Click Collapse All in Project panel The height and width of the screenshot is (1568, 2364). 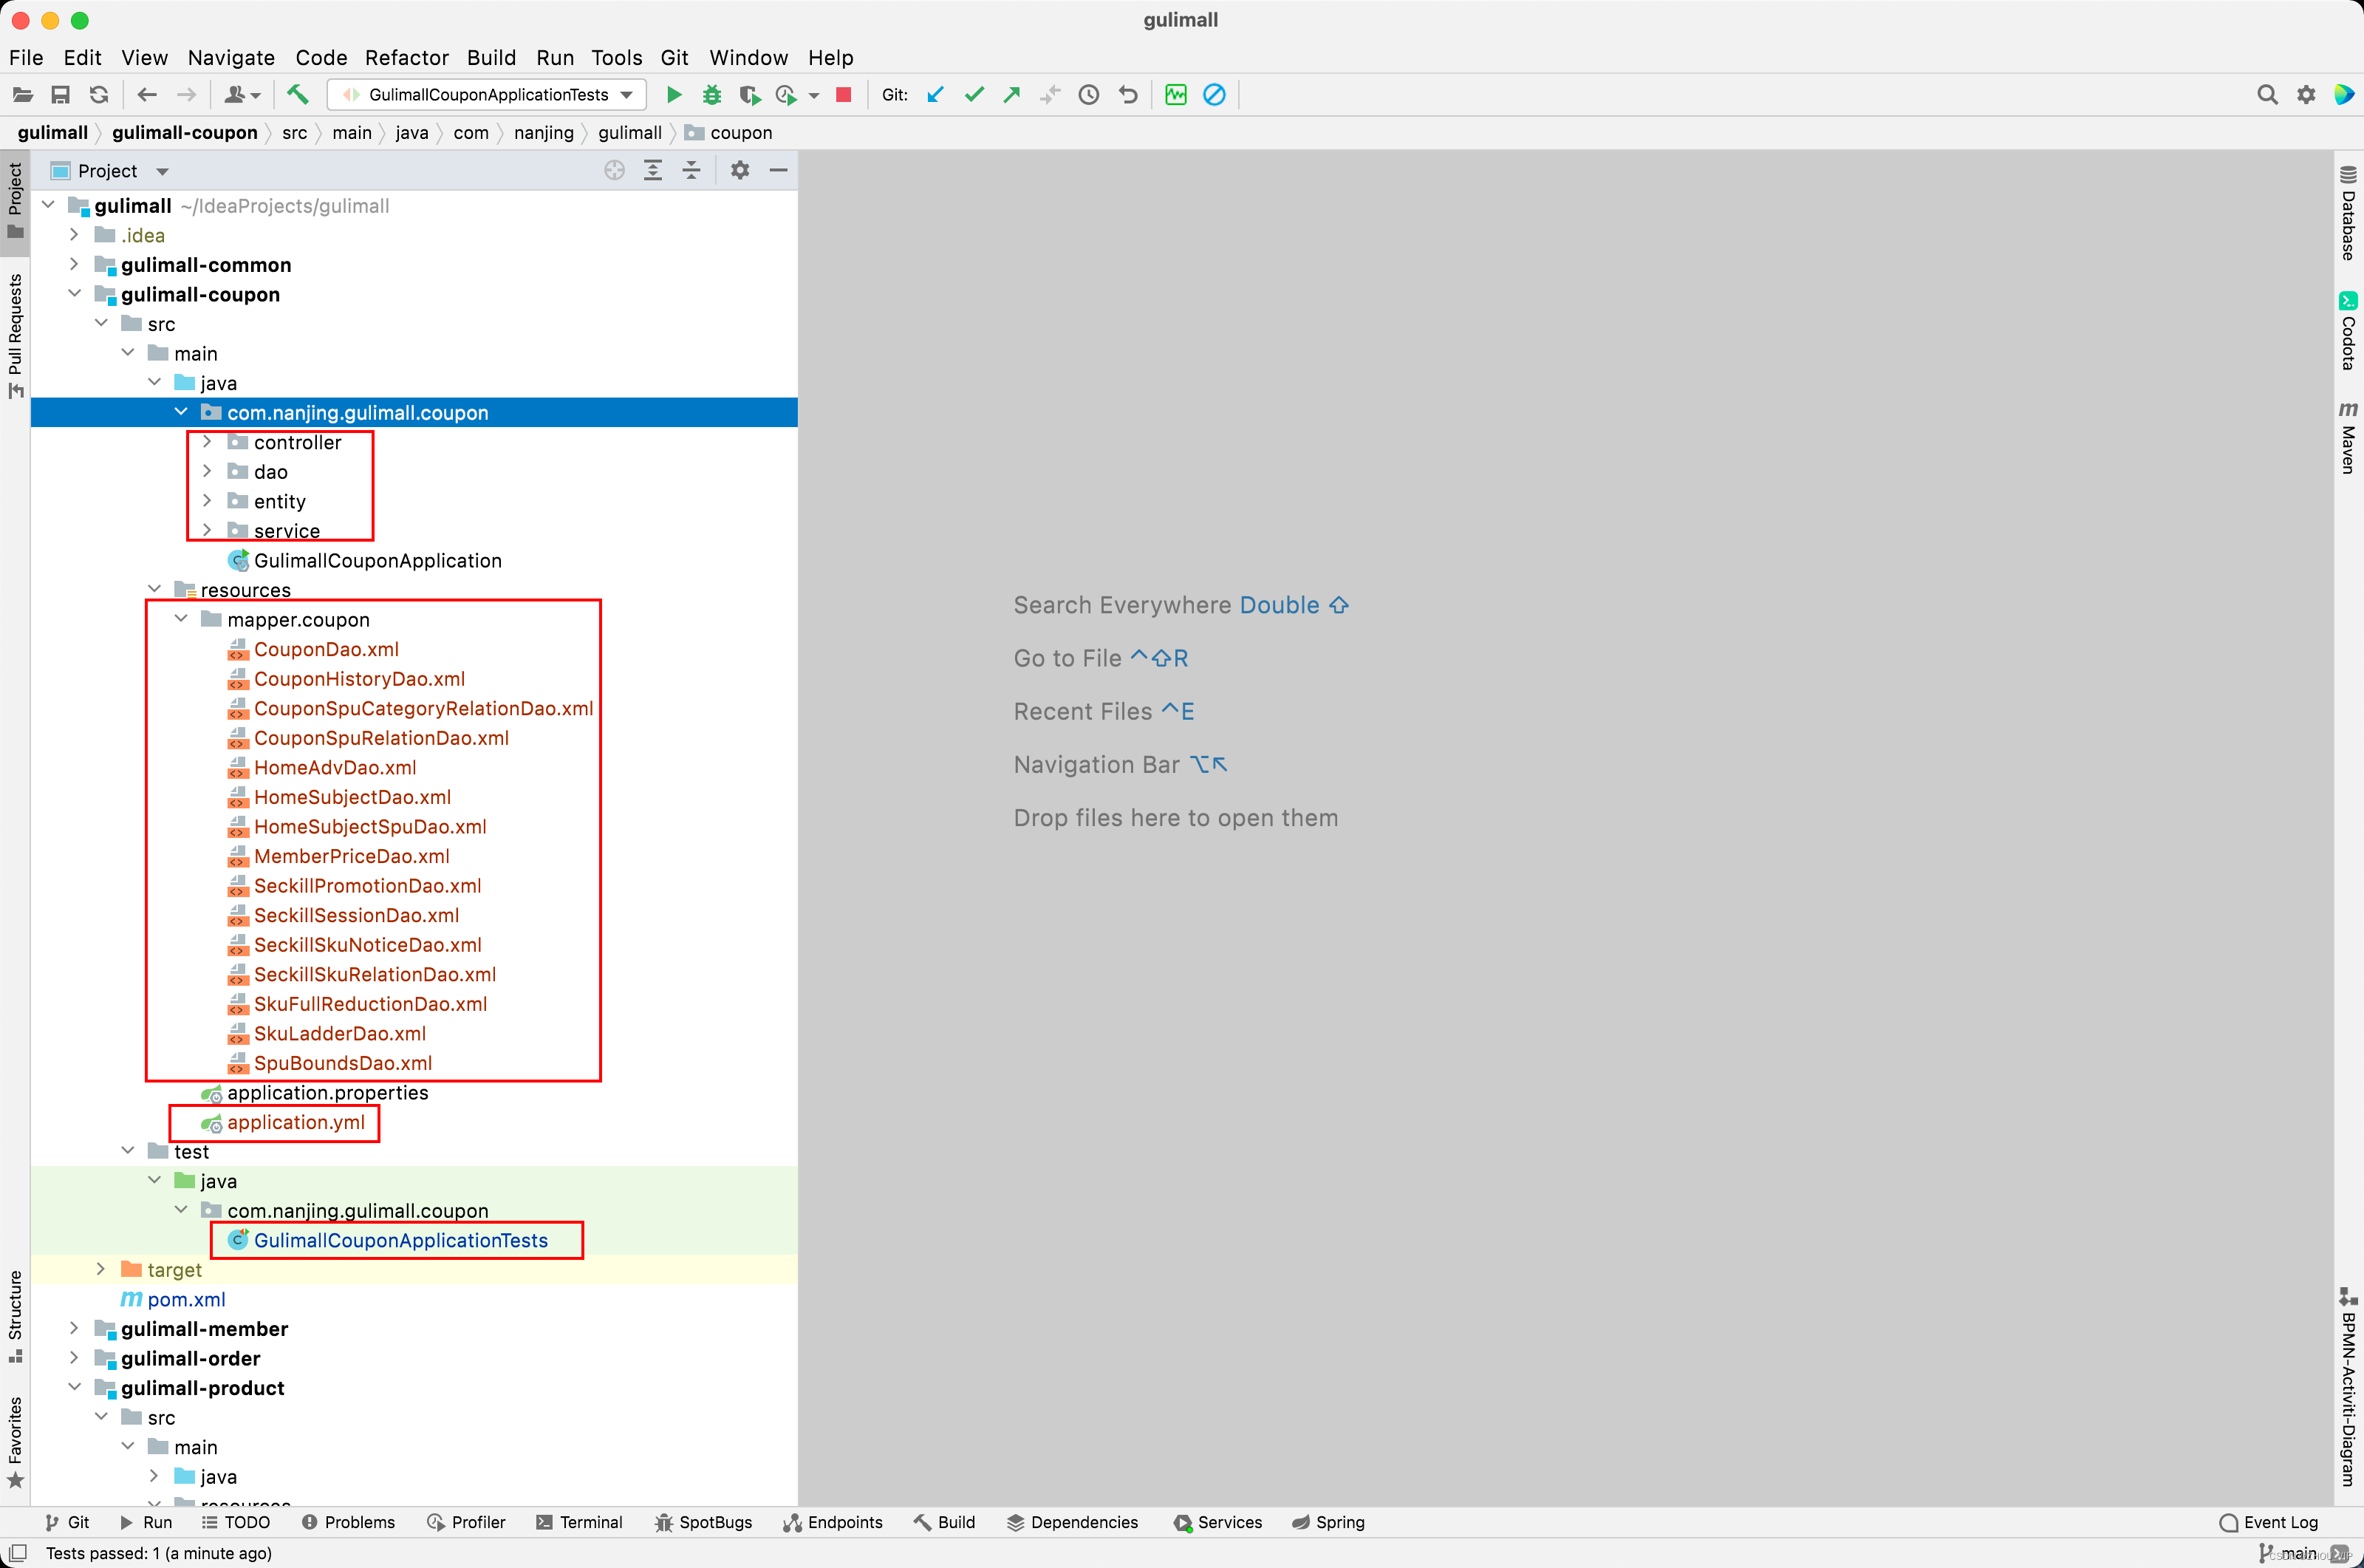691,171
